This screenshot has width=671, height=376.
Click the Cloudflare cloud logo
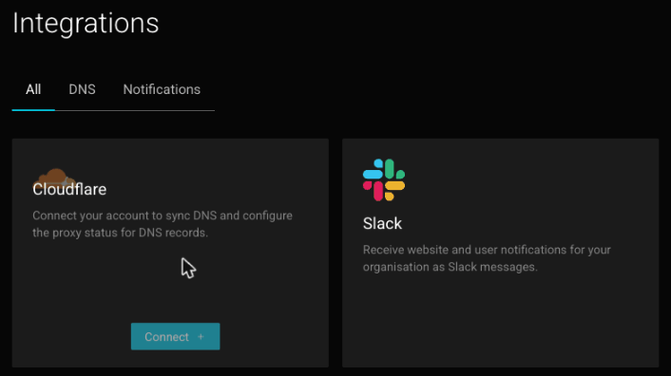[x=55, y=177]
